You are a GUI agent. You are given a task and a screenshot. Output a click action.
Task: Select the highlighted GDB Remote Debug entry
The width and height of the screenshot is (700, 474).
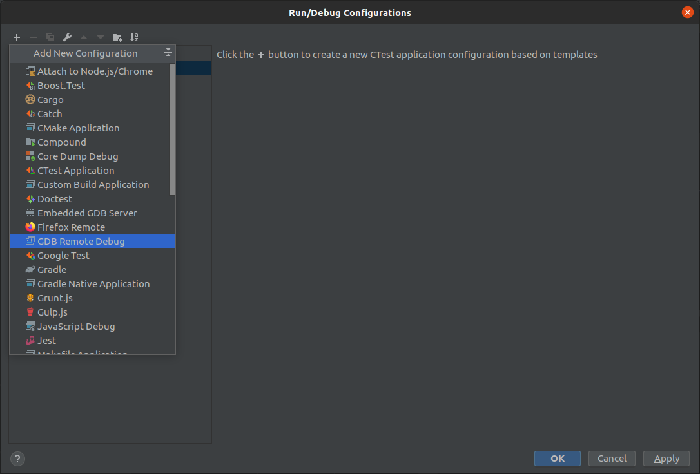[x=92, y=242]
